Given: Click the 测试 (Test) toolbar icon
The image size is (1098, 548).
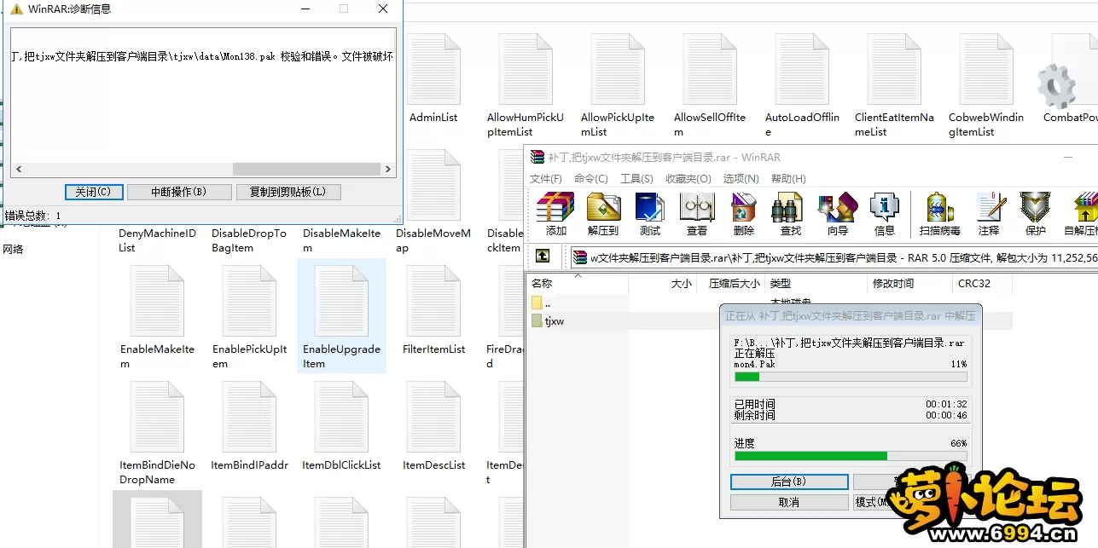Looking at the screenshot, I should tap(650, 213).
